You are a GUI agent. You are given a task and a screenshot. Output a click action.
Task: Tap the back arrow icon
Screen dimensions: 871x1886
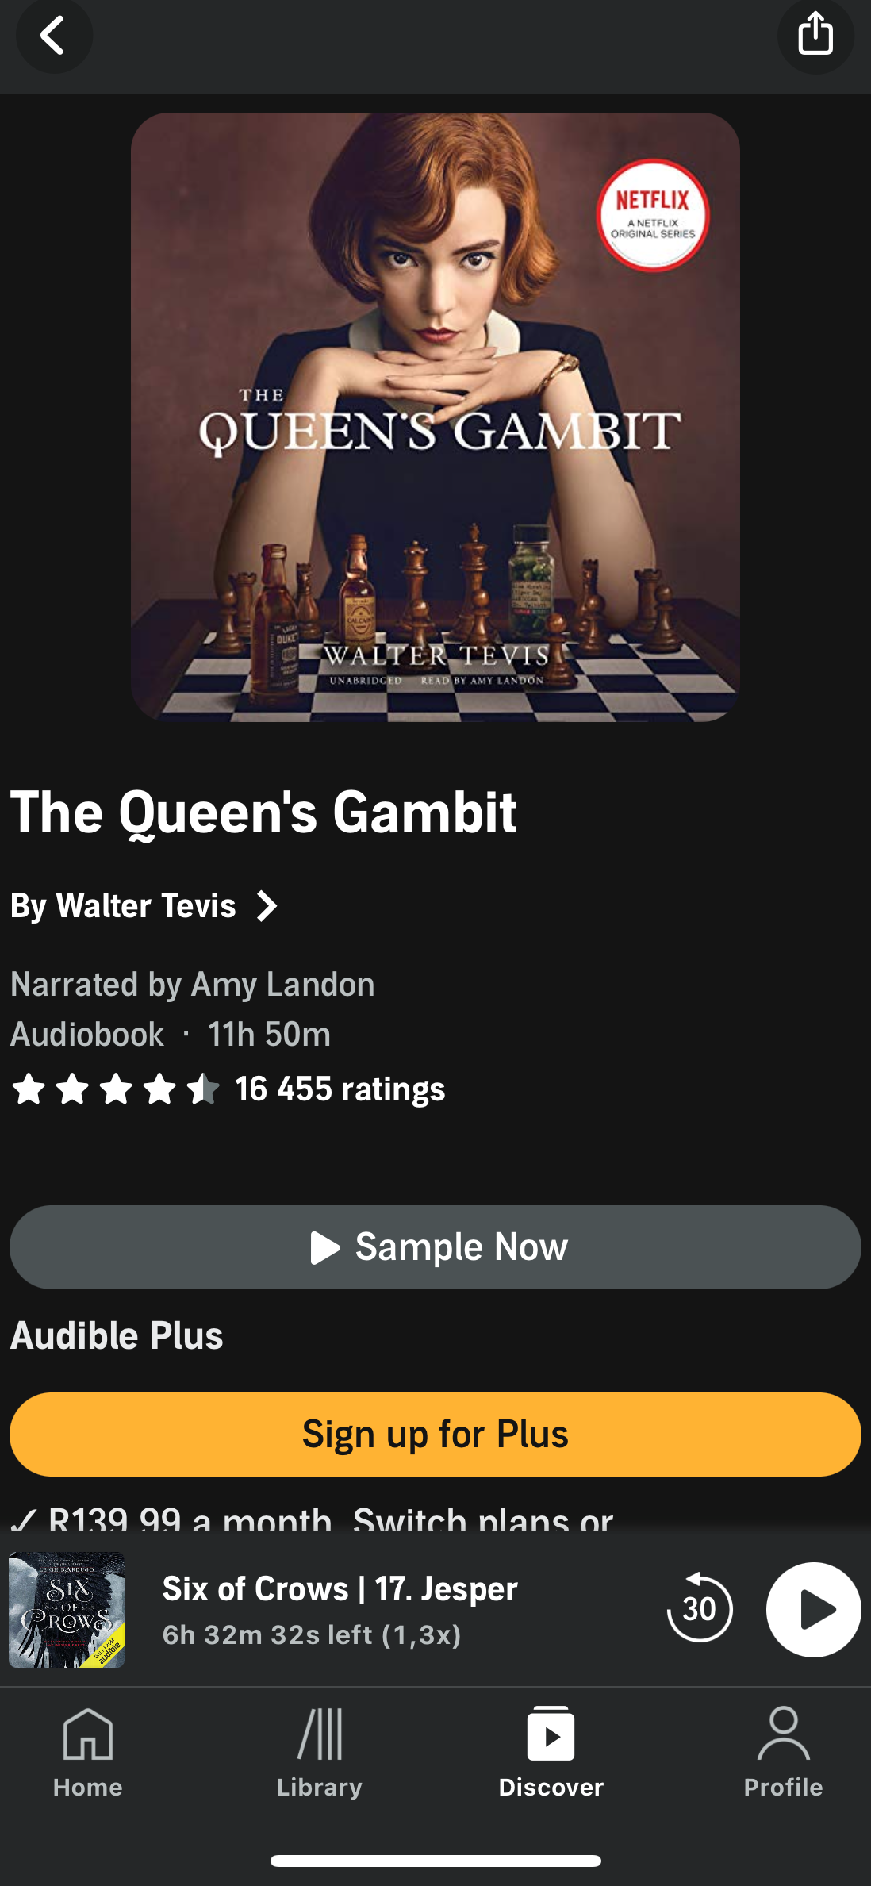[x=53, y=36]
